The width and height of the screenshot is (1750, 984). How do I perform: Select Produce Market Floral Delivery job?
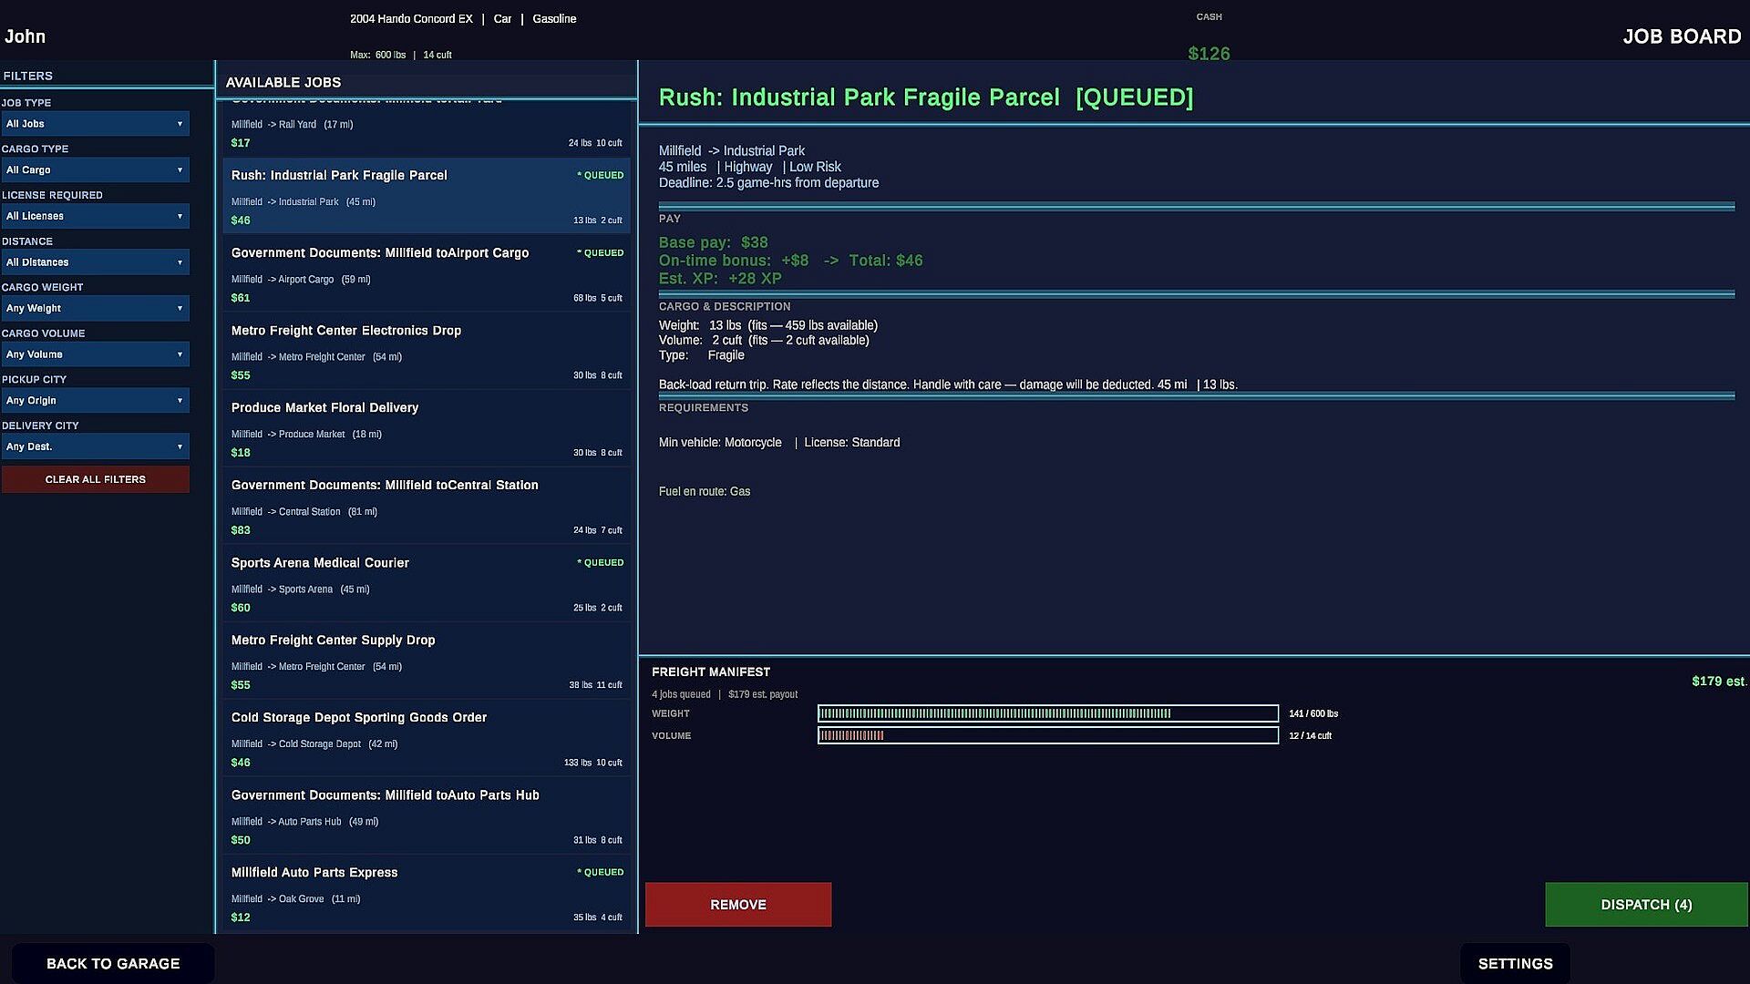click(x=427, y=428)
